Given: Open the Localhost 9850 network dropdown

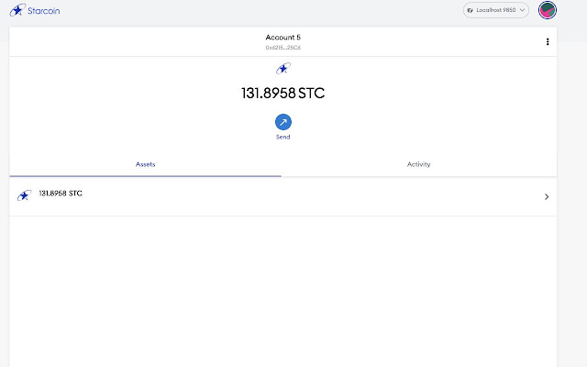Looking at the screenshot, I should [495, 10].
